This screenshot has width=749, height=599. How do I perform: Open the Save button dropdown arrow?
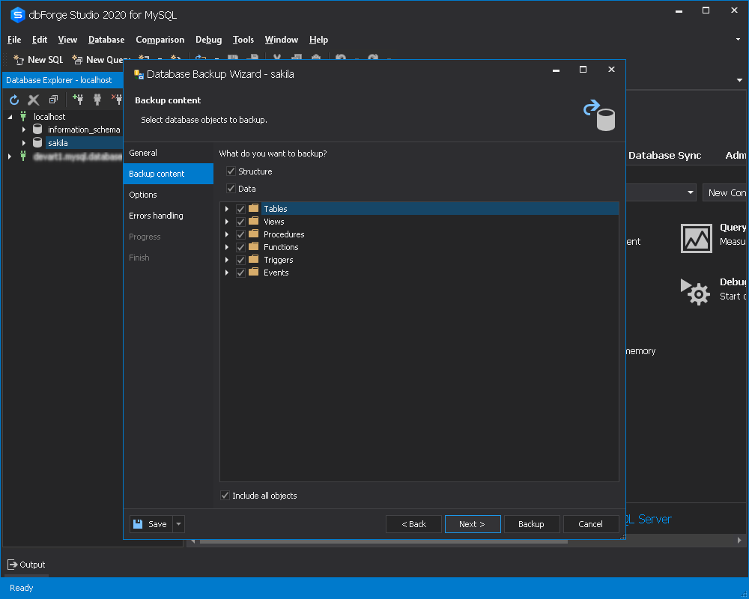[179, 524]
